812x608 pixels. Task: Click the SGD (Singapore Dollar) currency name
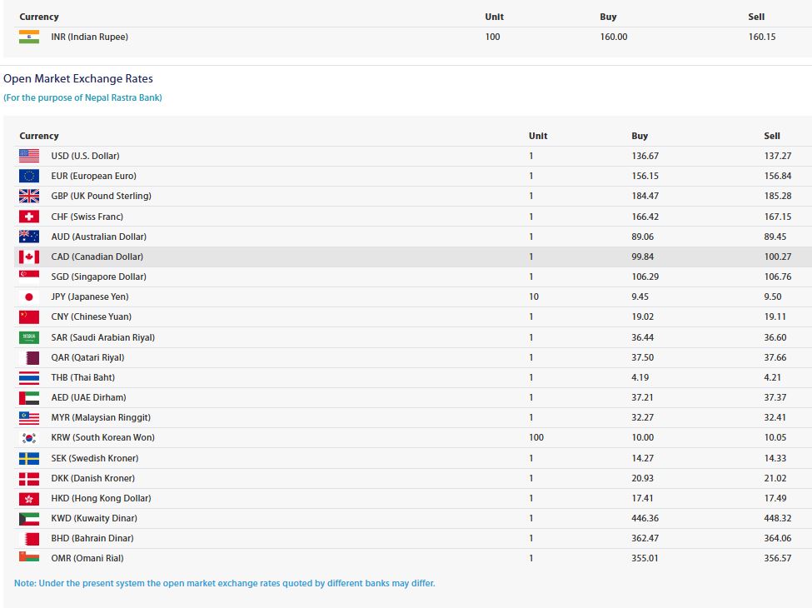[x=98, y=277]
